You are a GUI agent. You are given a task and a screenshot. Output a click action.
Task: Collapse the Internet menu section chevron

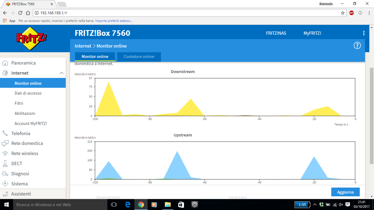click(x=62, y=73)
